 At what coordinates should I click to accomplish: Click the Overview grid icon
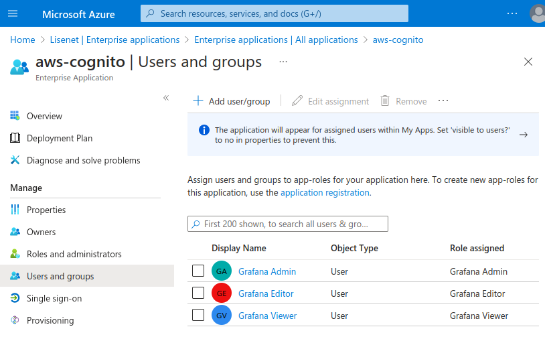[15, 116]
